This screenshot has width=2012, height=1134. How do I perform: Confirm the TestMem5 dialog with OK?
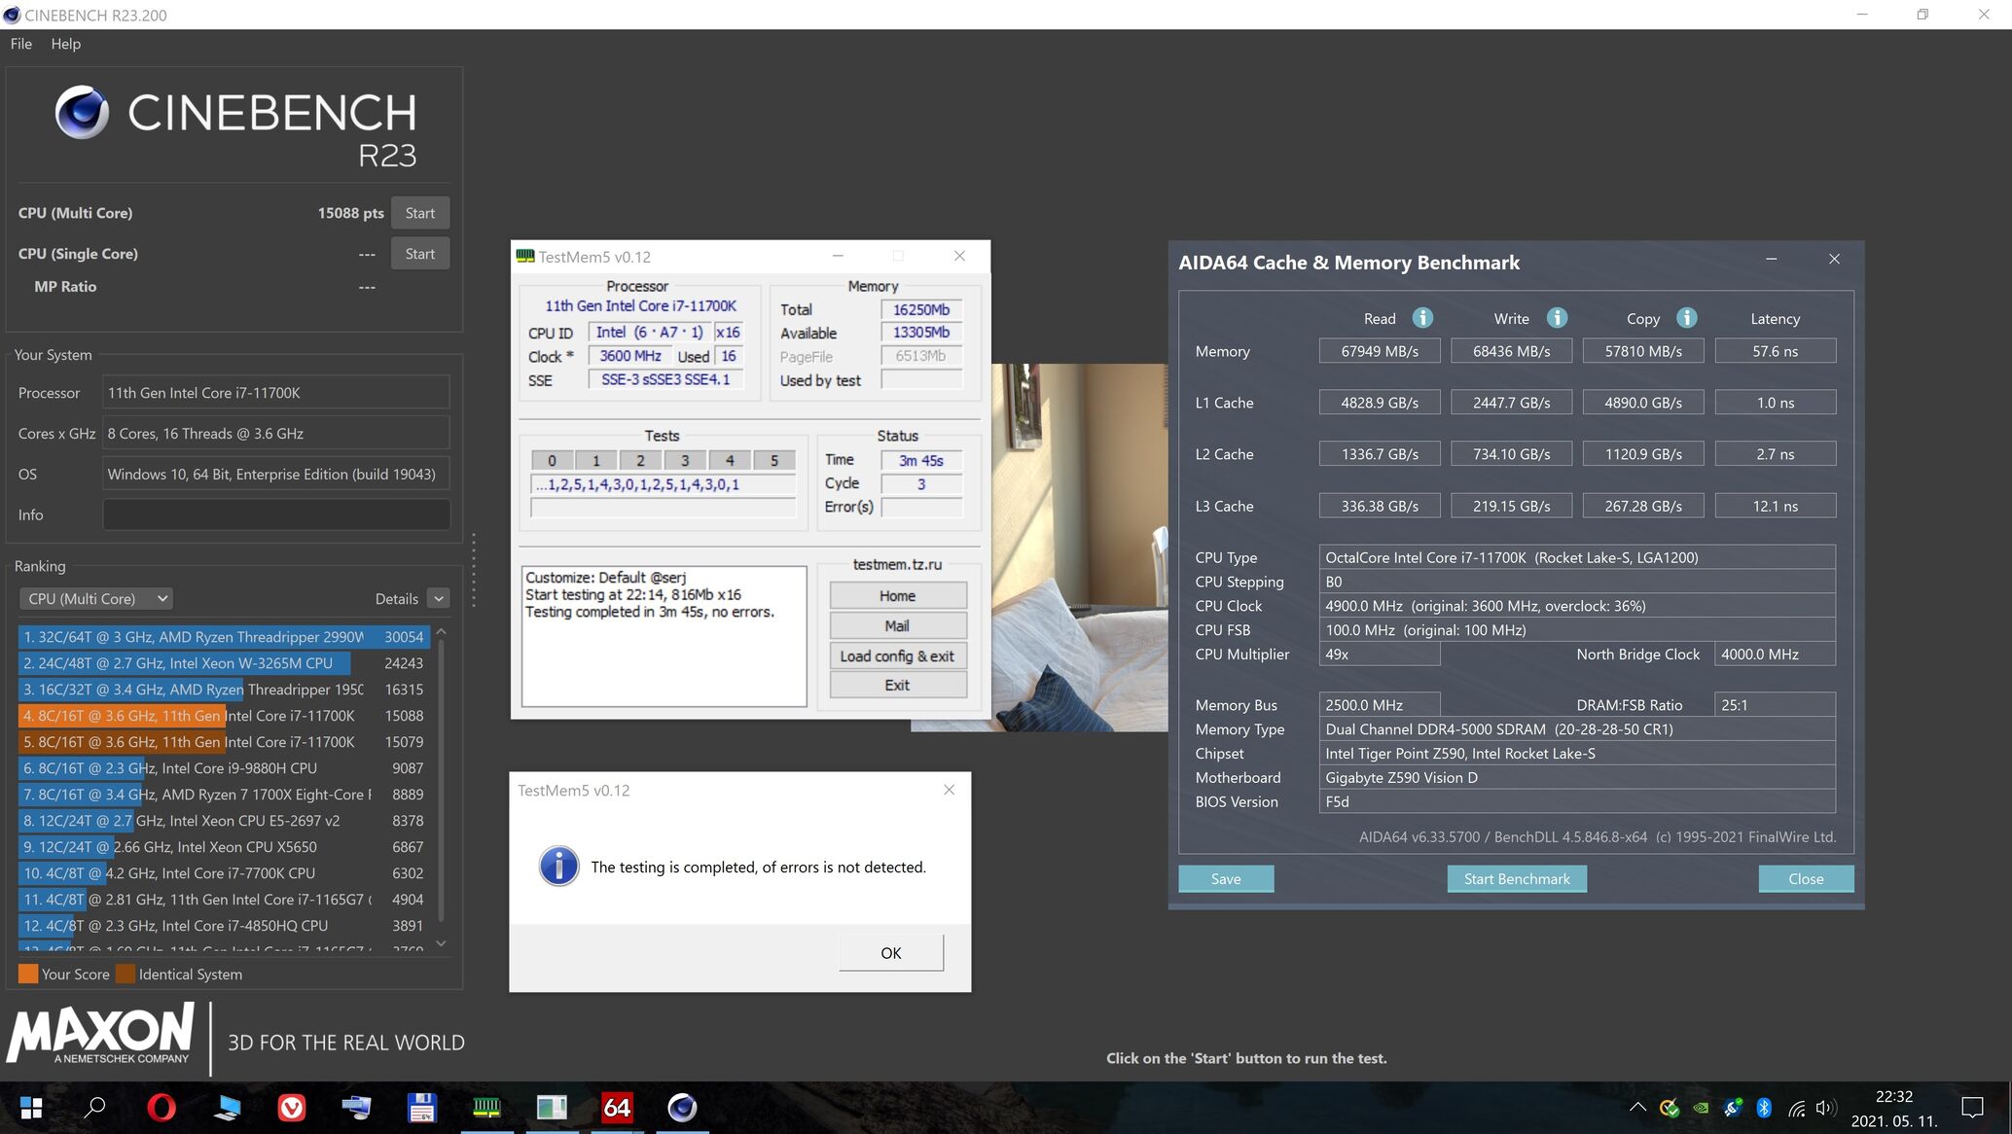pos(891,952)
